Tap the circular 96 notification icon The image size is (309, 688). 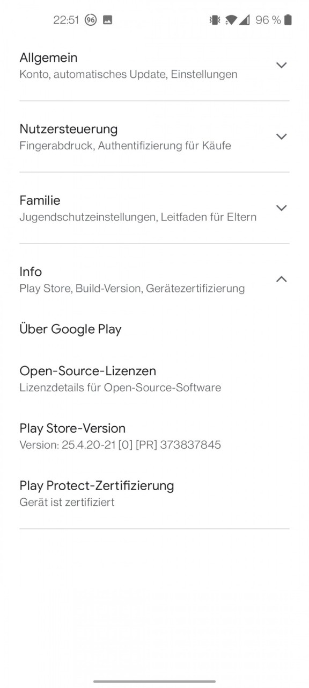click(91, 20)
